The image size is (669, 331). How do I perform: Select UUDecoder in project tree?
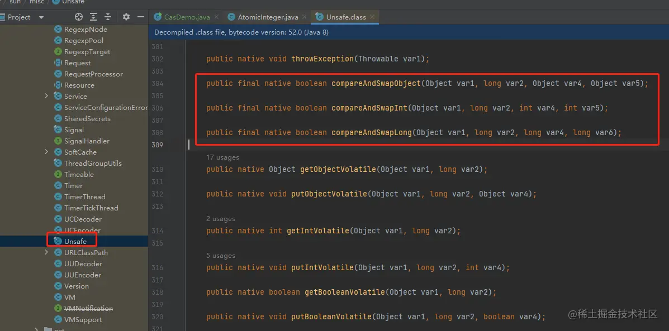tap(83, 263)
